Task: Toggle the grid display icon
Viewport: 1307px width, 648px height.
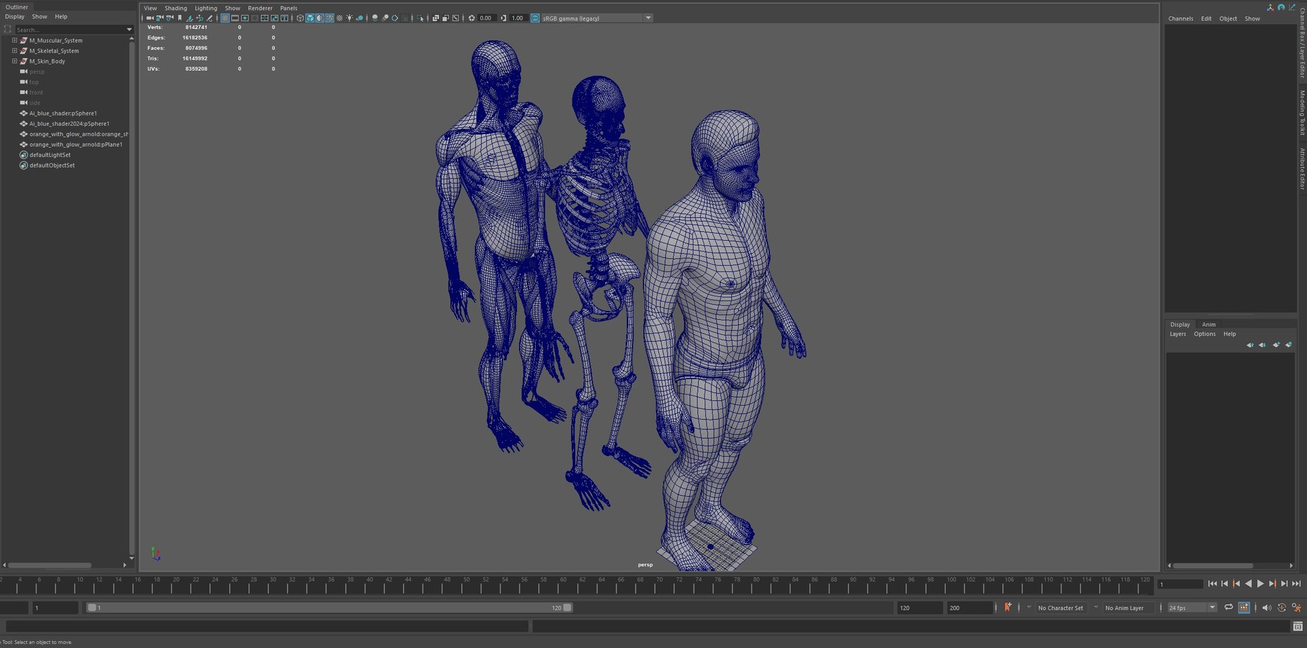Action: (x=225, y=18)
